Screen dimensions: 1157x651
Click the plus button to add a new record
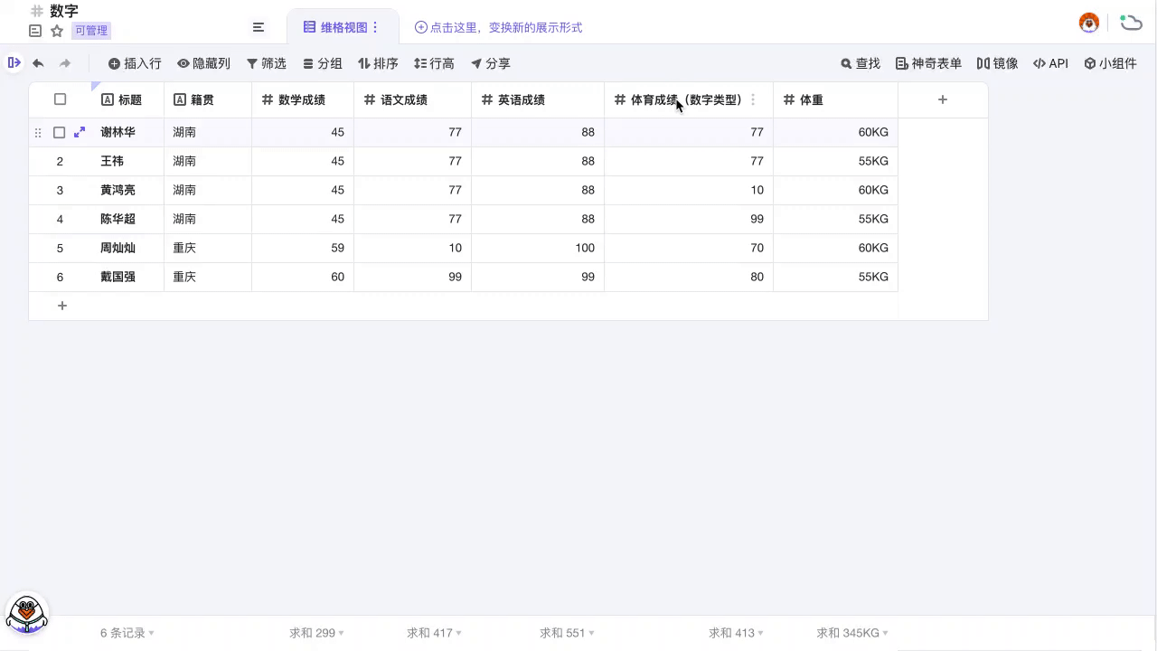pyautogui.click(x=61, y=306)
